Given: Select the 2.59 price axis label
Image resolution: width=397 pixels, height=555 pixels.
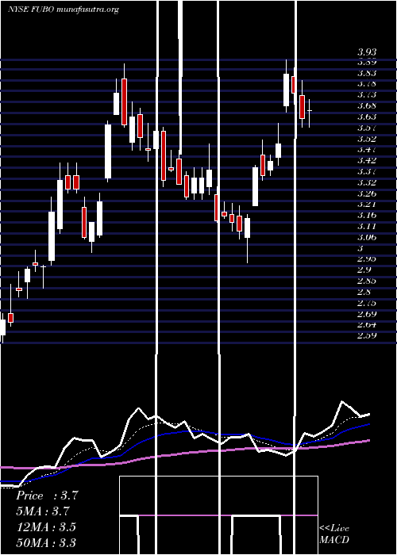Looking at the screenshot, I should point(367,336).
